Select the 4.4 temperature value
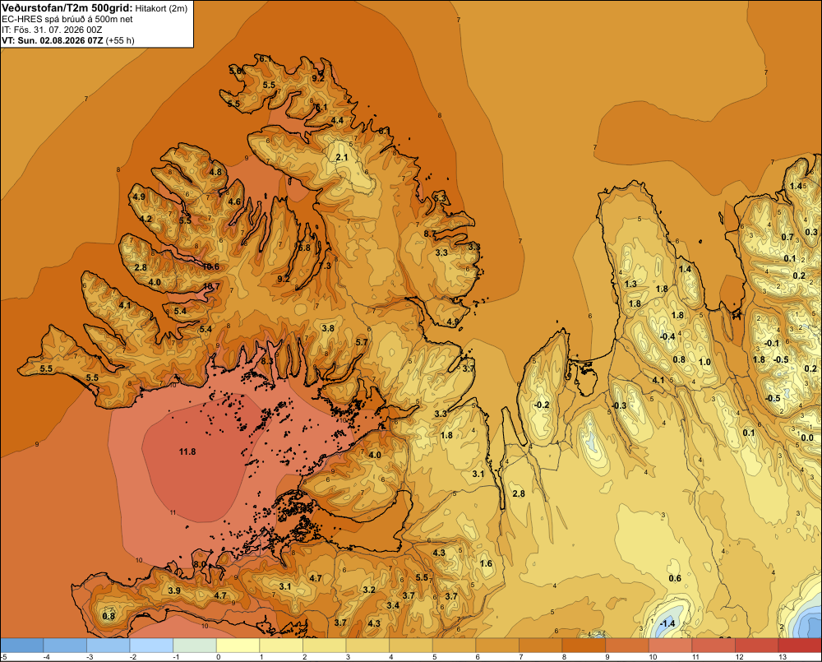Image resolution: width=822 pixels, height=662 pixels. pyautogui.click(x=337, y=120)
